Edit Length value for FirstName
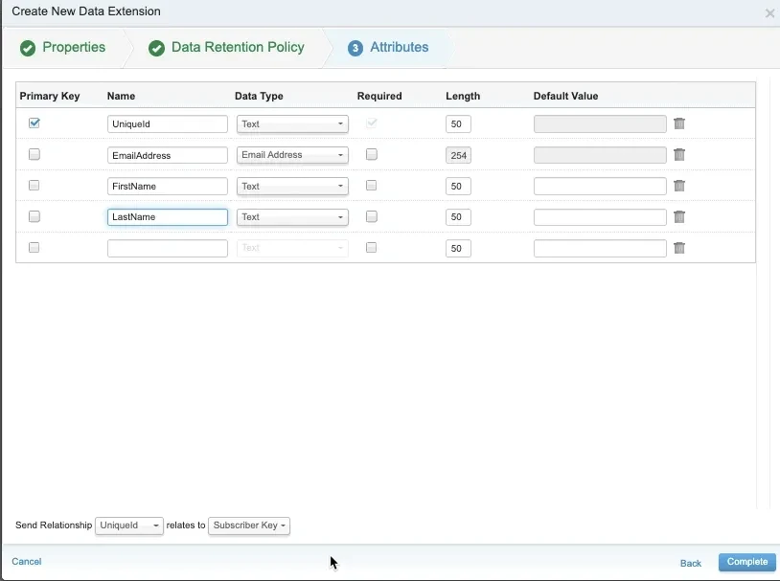Image resolution: width=780 pixels, height=581 pixels. 458,186
